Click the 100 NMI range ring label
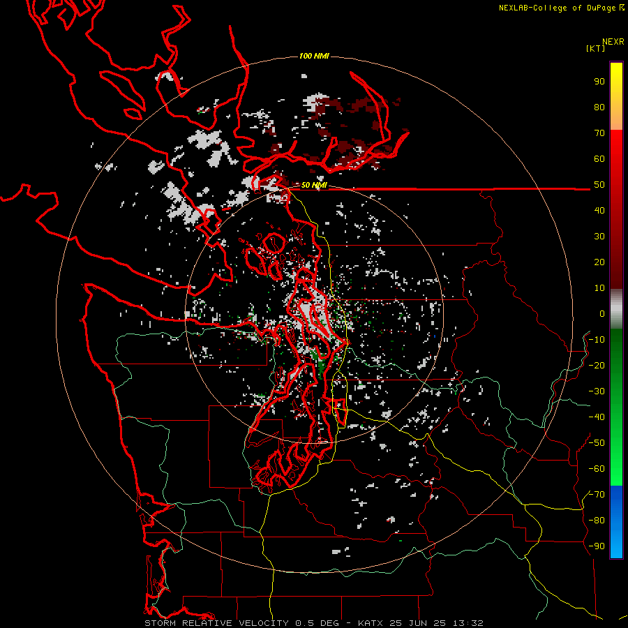This screenshot has height=628, width=628. (314, 56)
